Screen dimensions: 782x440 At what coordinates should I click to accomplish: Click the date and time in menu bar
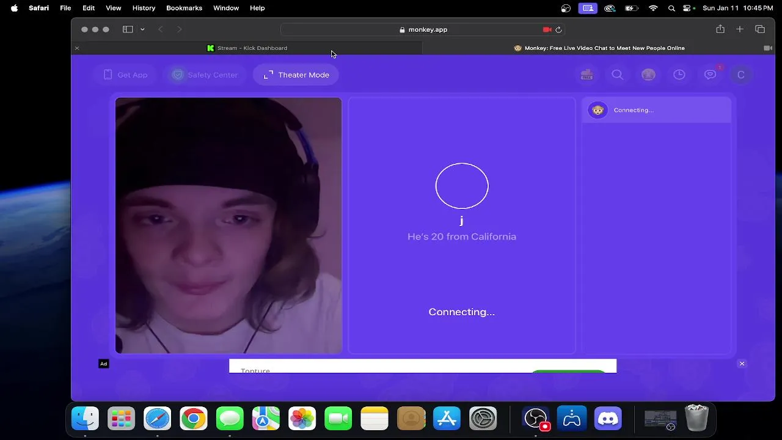738,8
